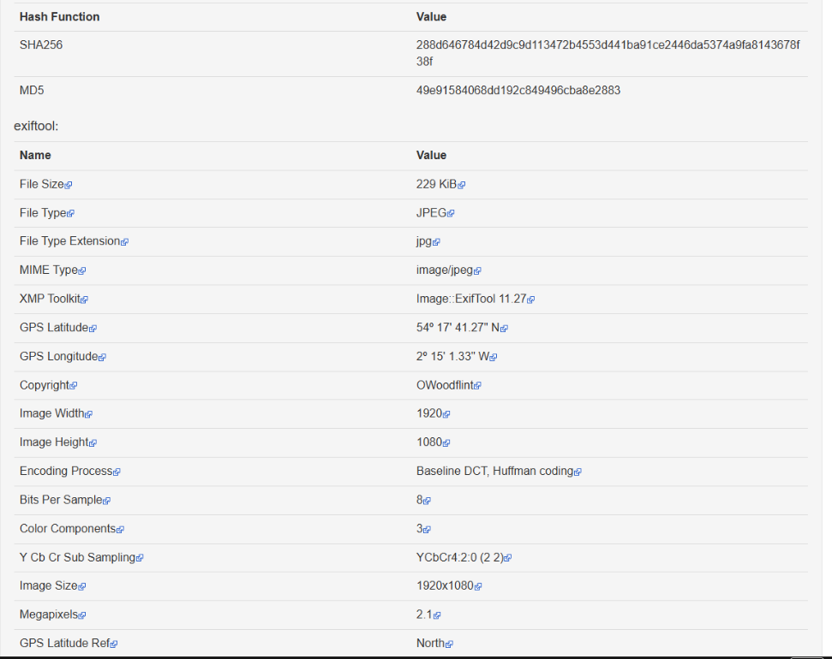Click the GPS Latitude Ref link
The height and width of the screenshot is (659, 832).
pyautogui.click(x=64, y=643)
